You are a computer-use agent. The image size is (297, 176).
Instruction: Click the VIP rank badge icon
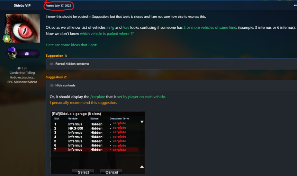[23, 53]
